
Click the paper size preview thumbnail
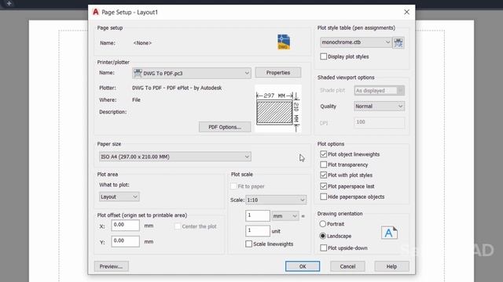click(277, 109)
